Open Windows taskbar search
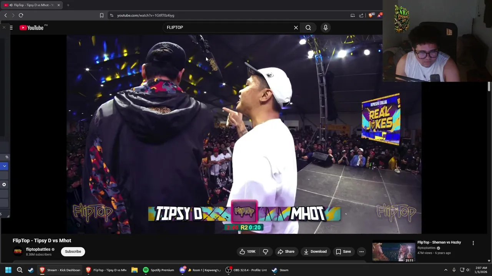The height and width of the screenshot is (276, 492). 20,270
